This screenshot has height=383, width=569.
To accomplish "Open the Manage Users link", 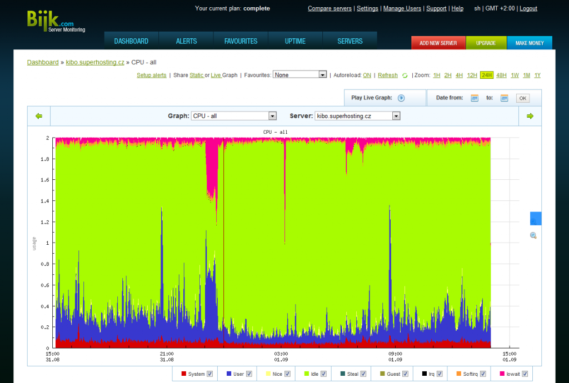I will [402, 8].
